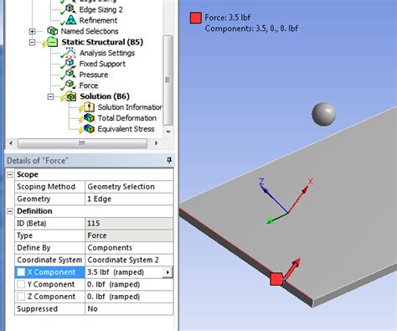The image size is (397, 331).
Task: Open Define By Components field
Action: point(129,248)
